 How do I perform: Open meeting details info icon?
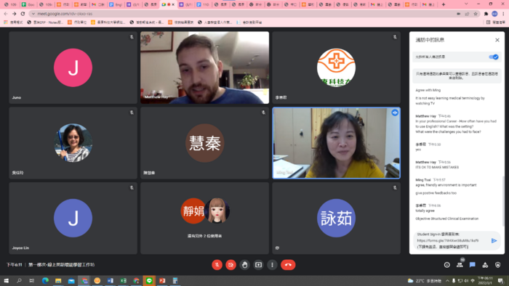[447, 265]
